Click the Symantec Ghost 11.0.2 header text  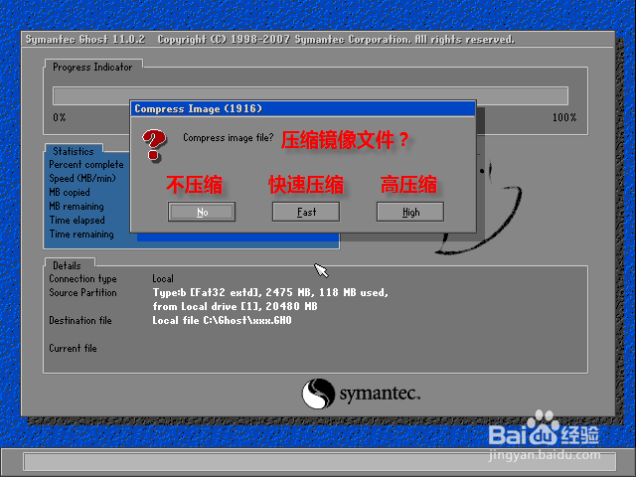[x=85, y=40]
